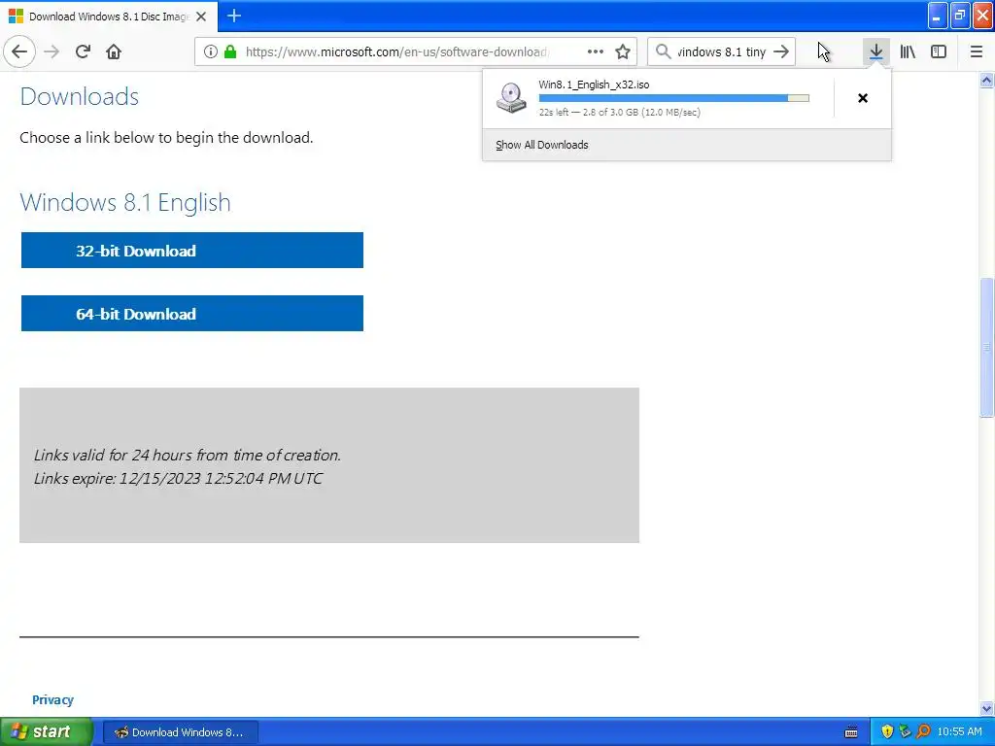Click the disc image file icon
995x746 pixels.
click(511, 98)
